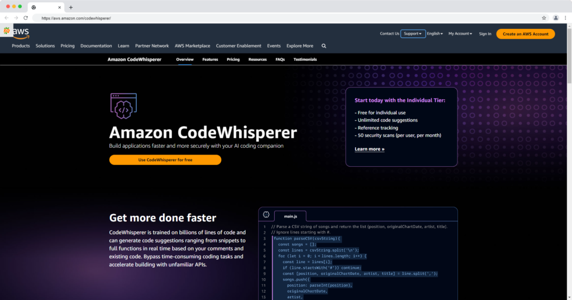Select the main.js code tab
This screenshot has height=300, width=572.
pyautogui.click(x=290, y=216)
